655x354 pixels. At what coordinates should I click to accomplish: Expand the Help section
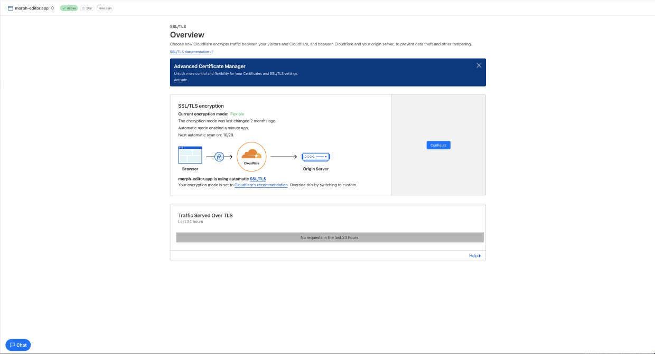tap(475, 256)
